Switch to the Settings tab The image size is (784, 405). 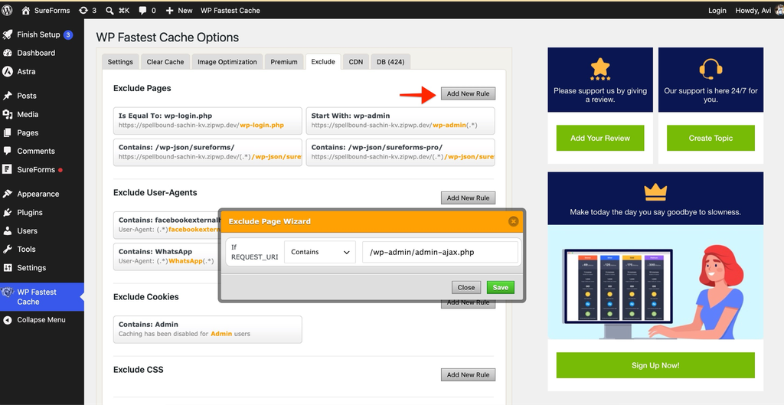120,62
